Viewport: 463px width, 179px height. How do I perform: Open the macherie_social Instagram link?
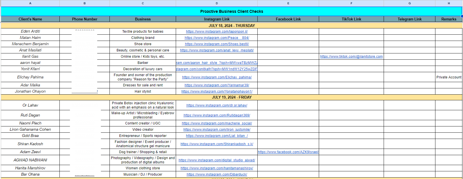point(217,123)
